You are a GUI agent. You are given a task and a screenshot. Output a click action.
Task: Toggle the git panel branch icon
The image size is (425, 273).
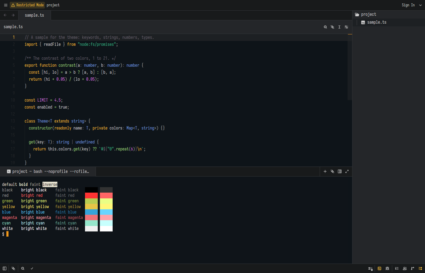(x=413, y=268)
